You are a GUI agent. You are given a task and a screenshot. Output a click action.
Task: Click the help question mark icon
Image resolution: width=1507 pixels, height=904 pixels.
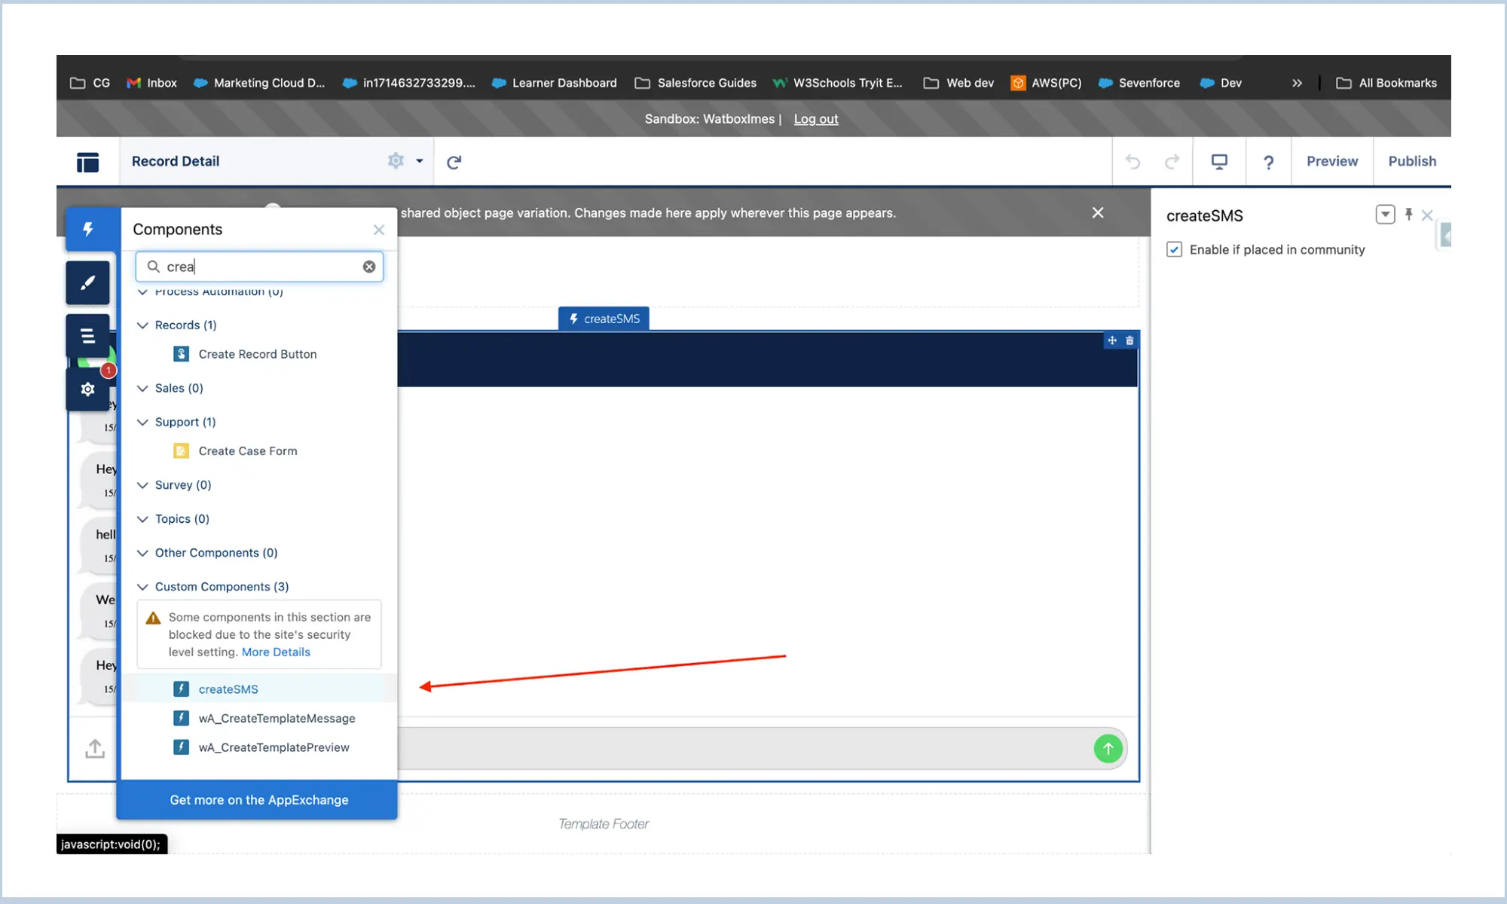[1269, 162]
